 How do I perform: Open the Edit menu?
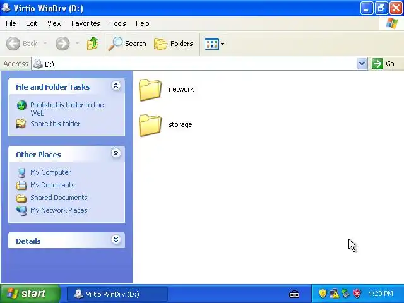[32, 23]
